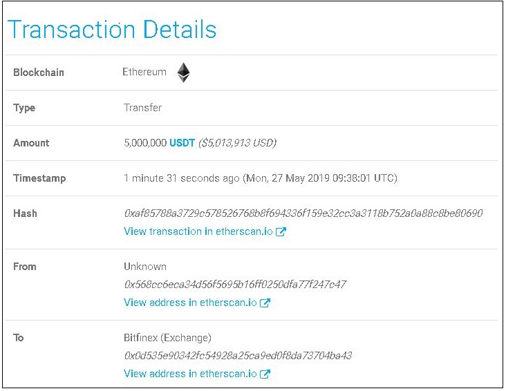506x391 pixels.
Task: Click the To wallet address 0x0d535e...
Action: (238, 356)
